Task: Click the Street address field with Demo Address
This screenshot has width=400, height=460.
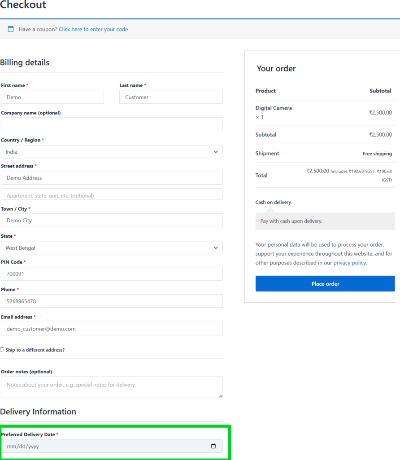Action: (112, 178)
